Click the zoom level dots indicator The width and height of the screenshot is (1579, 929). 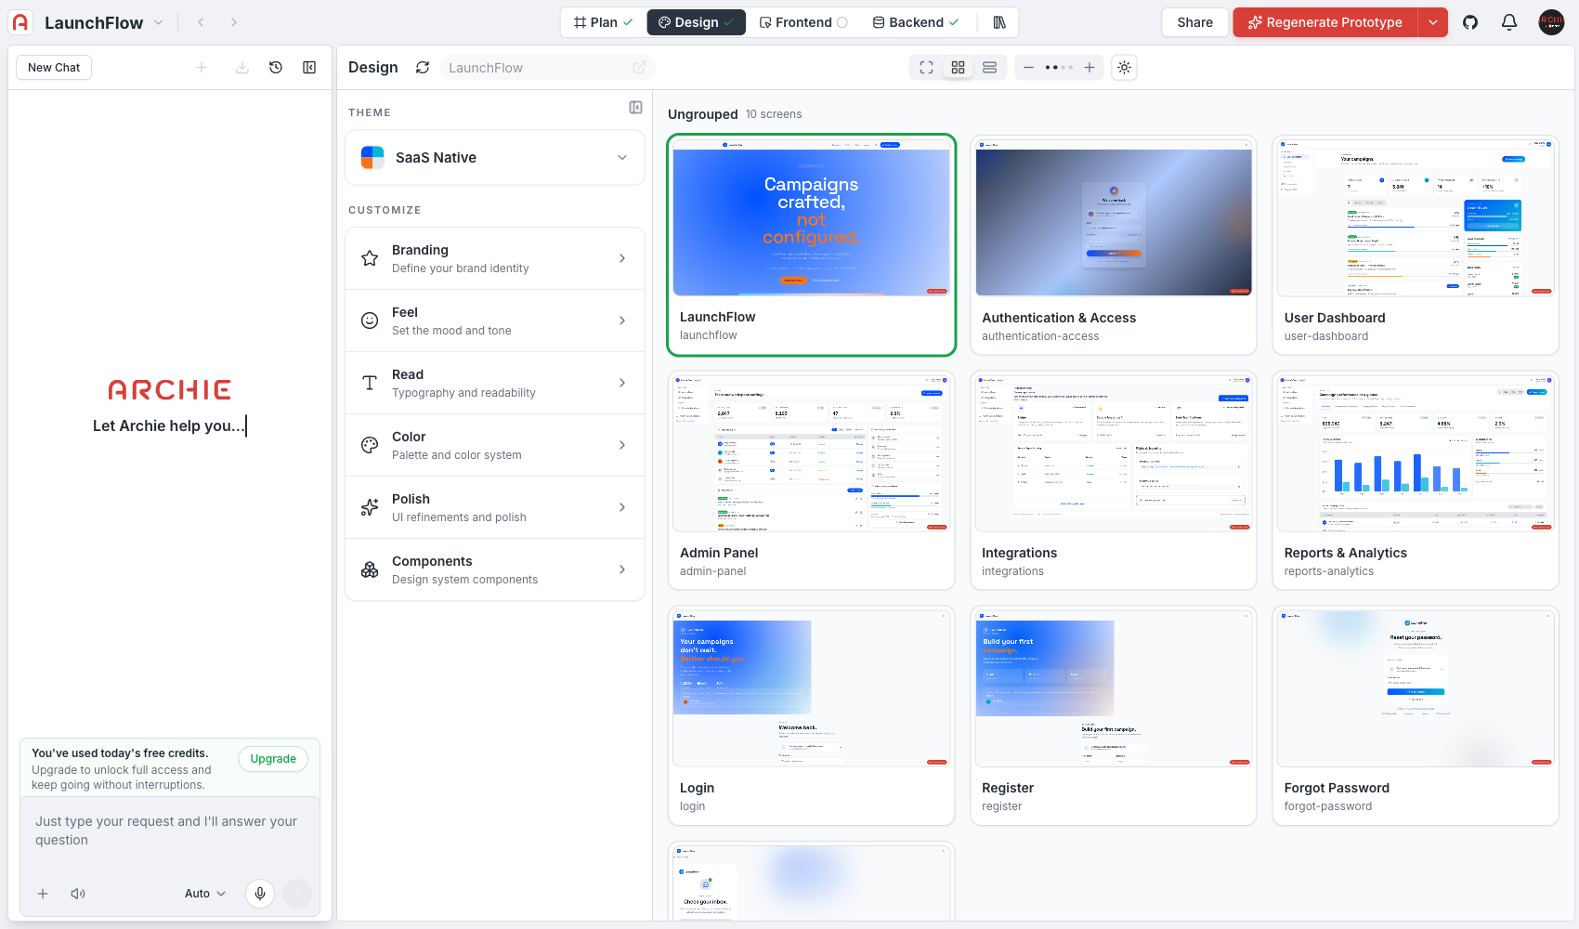point(1059,68)
